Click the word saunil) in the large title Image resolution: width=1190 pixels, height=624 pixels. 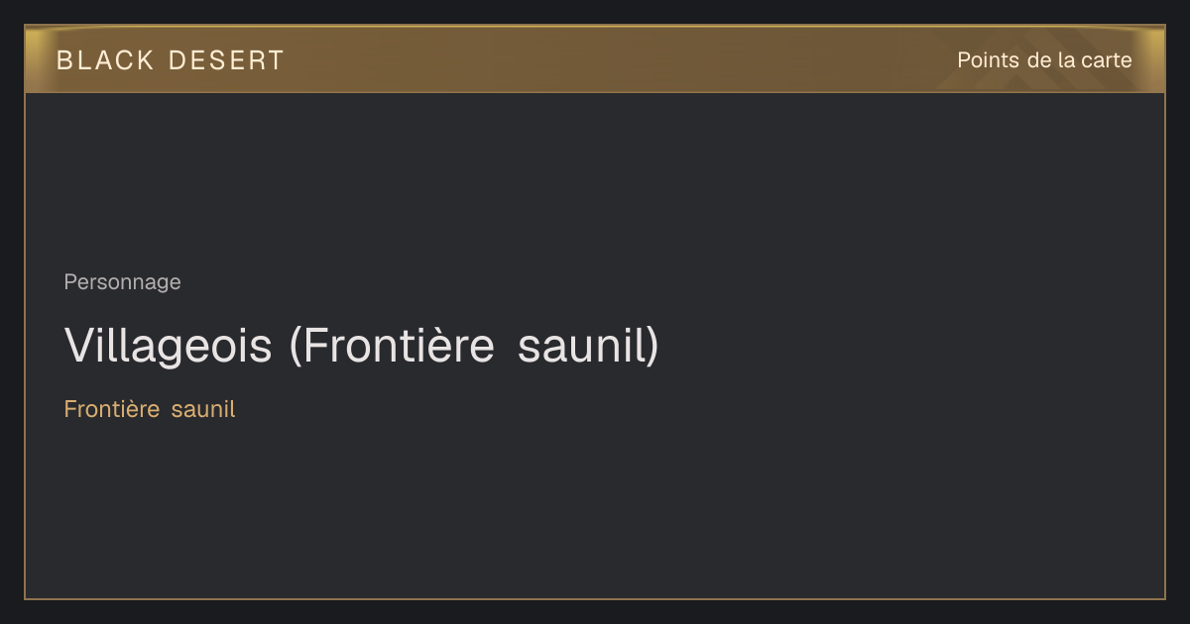588,346
